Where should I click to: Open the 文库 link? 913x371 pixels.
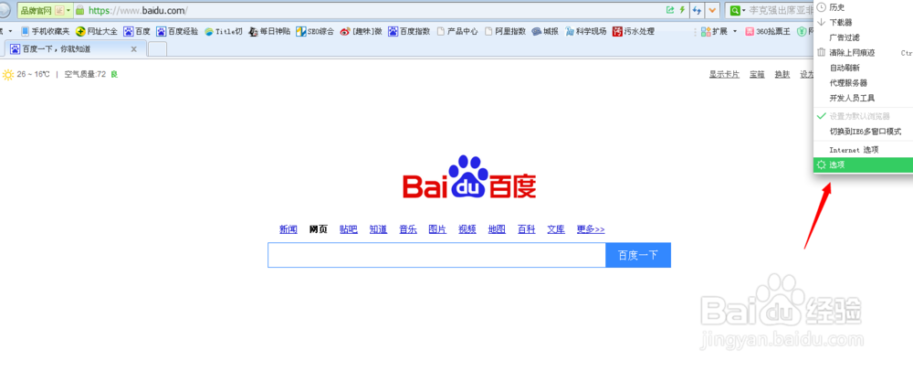coord(556,229)
